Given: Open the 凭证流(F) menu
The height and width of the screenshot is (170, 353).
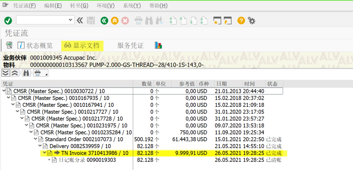Looking at the screenshot, I should [x=25, y=6].
